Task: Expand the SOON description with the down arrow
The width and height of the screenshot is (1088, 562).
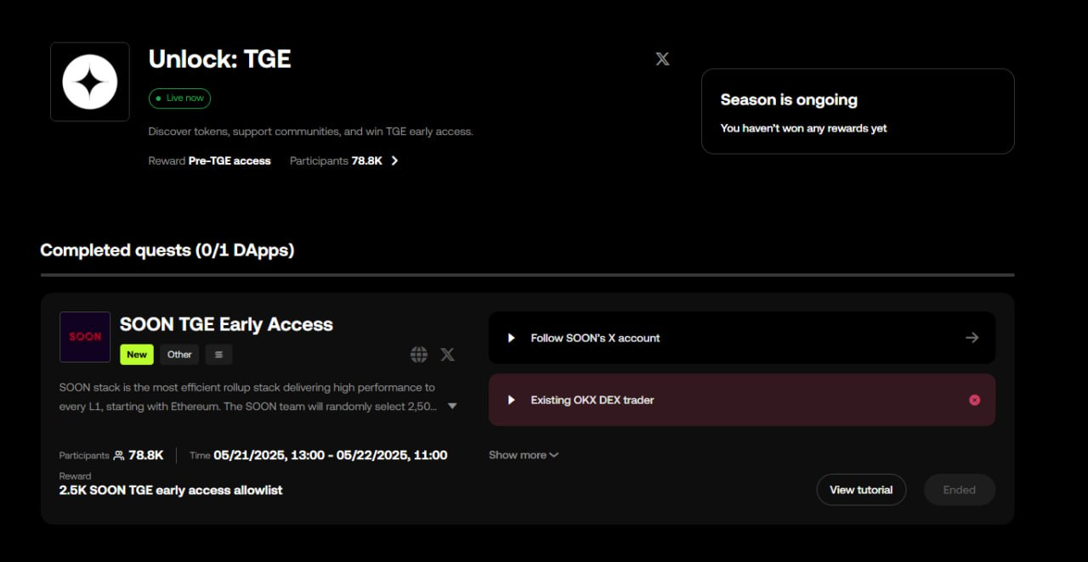Action: pos(452,407)
